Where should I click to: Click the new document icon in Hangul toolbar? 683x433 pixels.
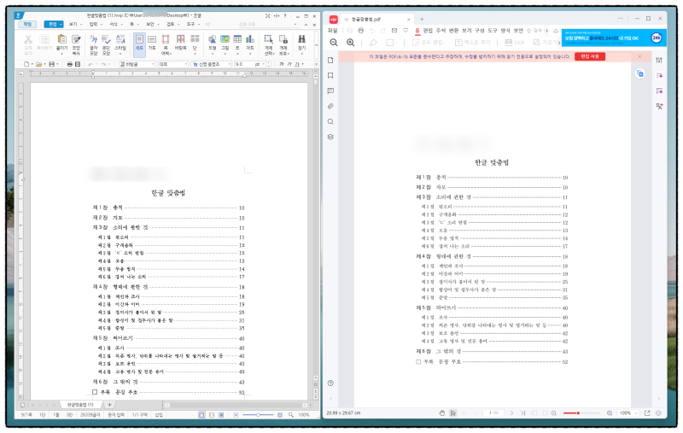click(26, 64)
